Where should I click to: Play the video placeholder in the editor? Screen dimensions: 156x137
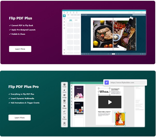pyautogui.click(x=110, y=102)
